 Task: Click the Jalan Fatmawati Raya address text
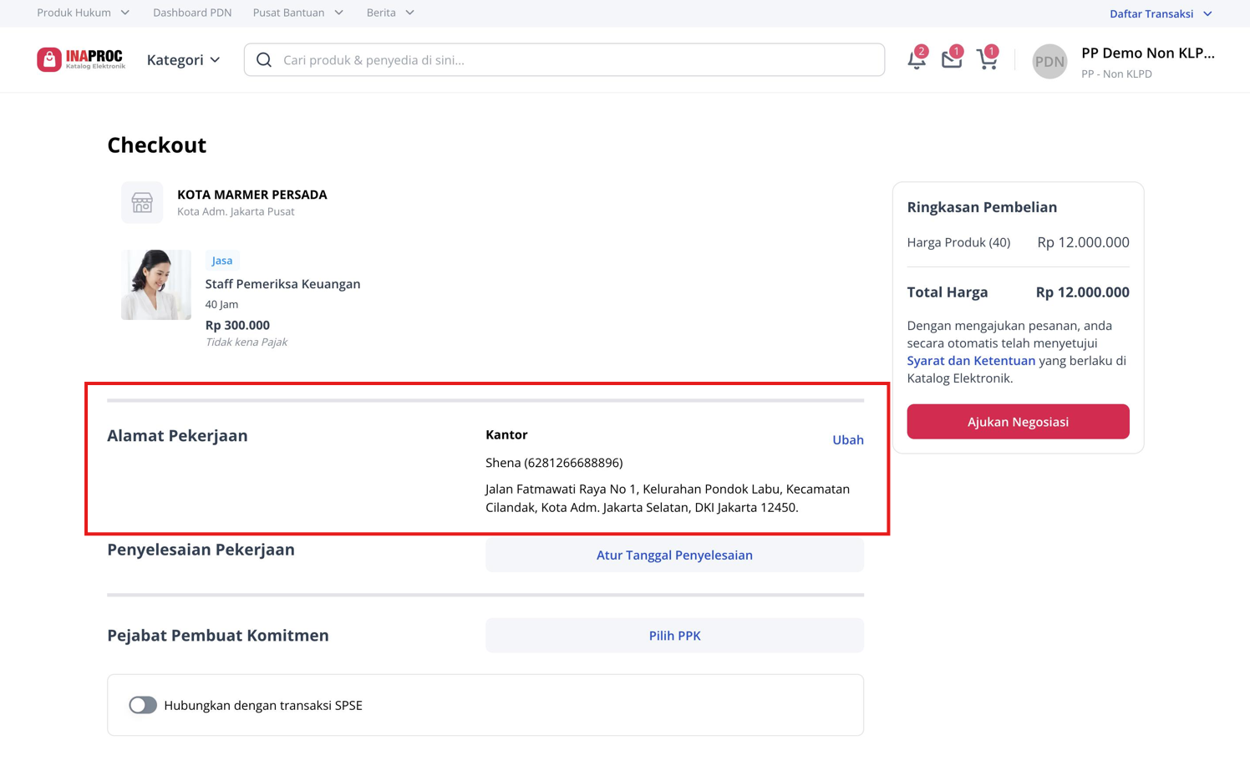coord(668,499)
